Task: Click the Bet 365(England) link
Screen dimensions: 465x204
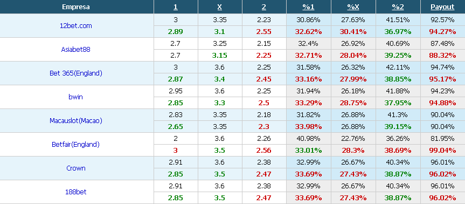Action: click(x=75, y=73)
